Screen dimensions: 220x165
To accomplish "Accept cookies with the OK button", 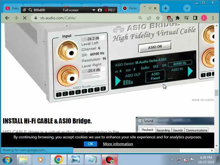I will click(90, 144).
